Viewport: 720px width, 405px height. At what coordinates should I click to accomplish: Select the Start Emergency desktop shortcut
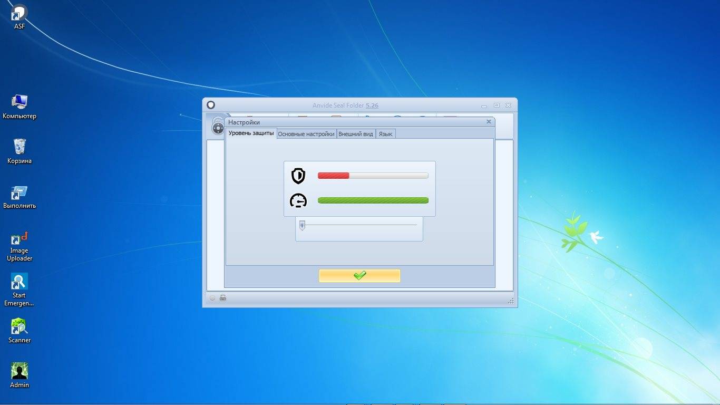20,290
